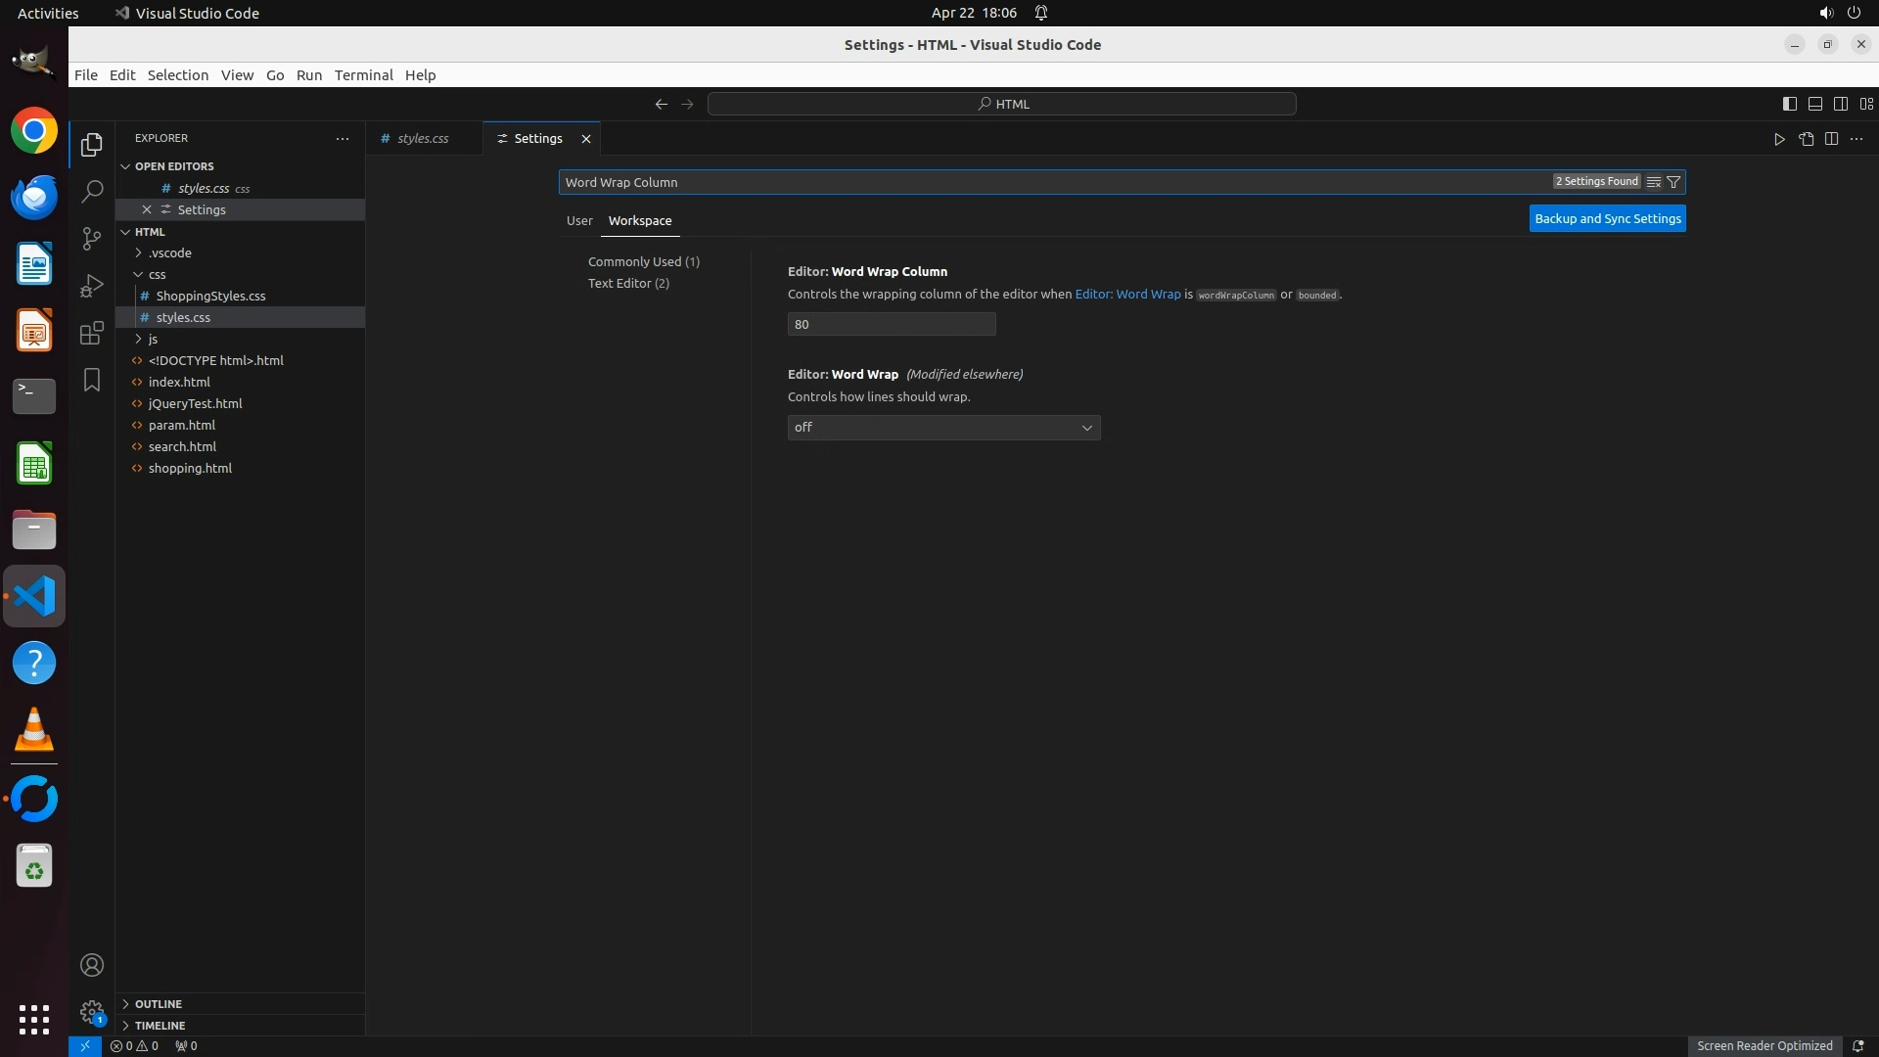Switch to the User settings tab
The width and height of the screenshot is (1879, 1057).
pyautogui.click(x=579, y=221)
